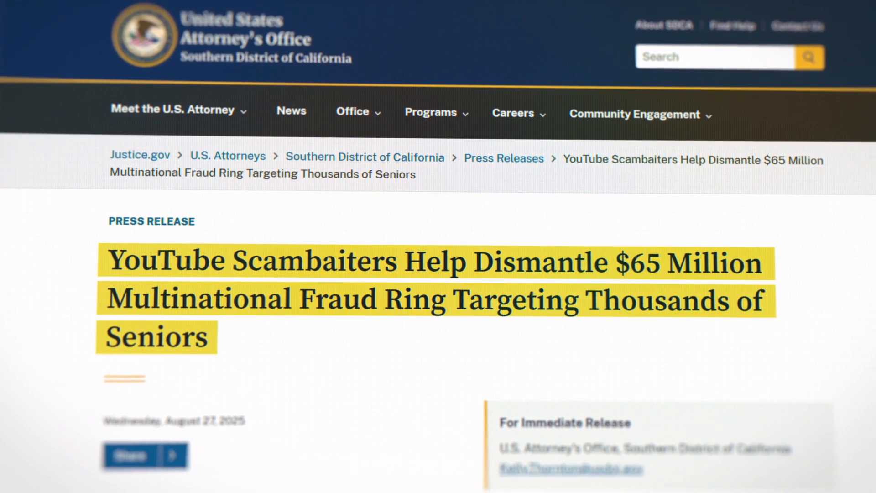This screenshot has height=493, width=876.
Task: Go to Press Releases breadcrumb link
Action: 504,158
